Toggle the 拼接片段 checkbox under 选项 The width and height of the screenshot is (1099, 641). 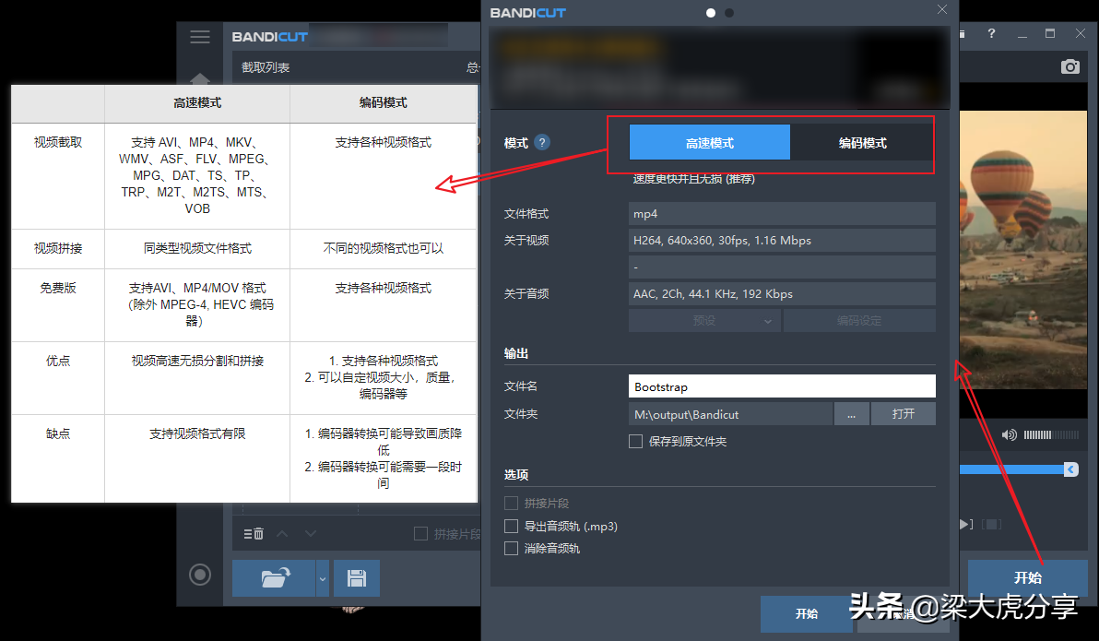[511, 503]
